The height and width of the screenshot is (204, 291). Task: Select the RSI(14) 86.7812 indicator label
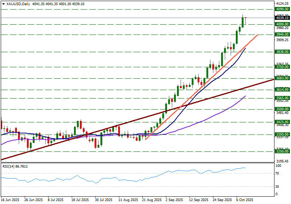click(15, 167)
